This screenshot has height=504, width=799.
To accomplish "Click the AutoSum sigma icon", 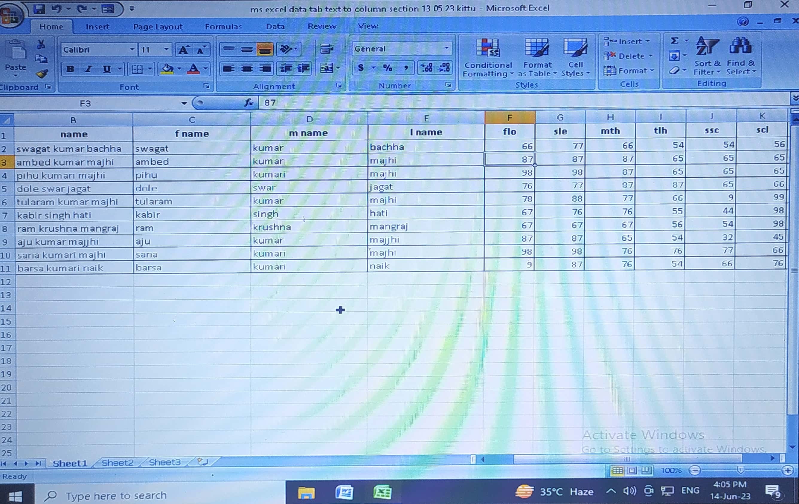I will (x=674, y=41).
